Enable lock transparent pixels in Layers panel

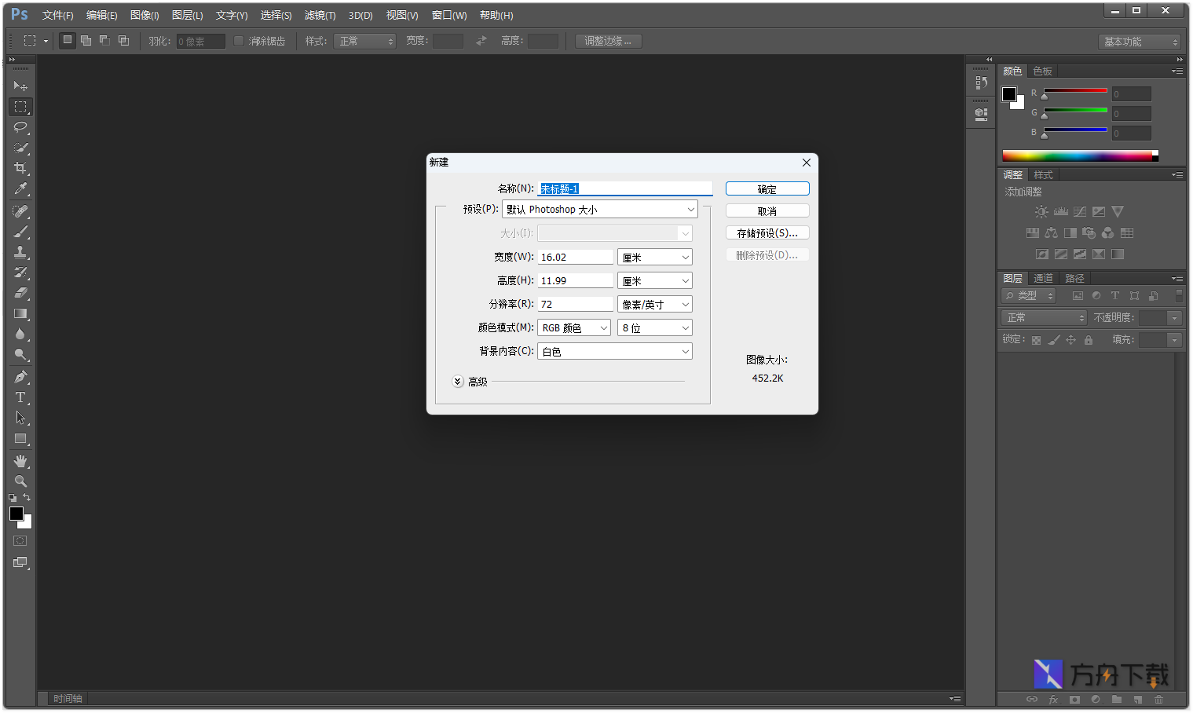1036,339
